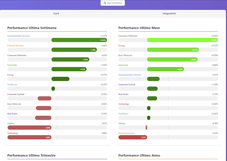Image resolution: width=227 pixels, height=161 pixels.
Task: Click the Performance Ultimo Anno heading
Action: point(139,155)
